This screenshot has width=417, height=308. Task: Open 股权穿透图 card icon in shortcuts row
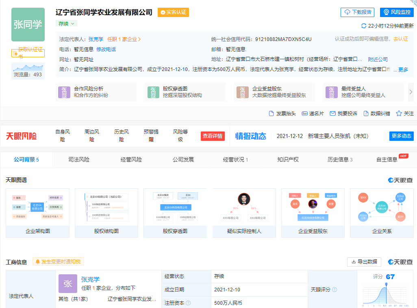point(153,92)
